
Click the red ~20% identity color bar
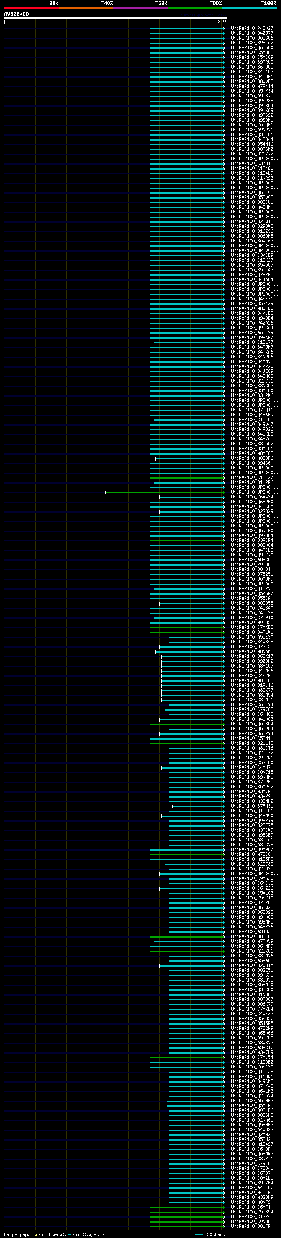pos(31,8)
